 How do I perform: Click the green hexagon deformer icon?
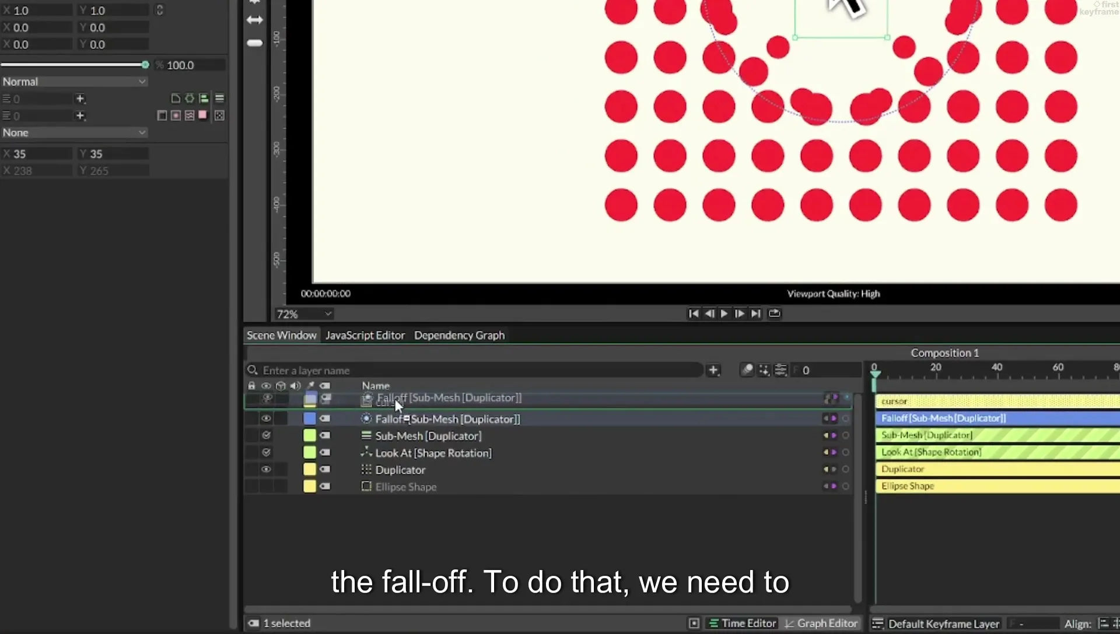tap(190, 98)
